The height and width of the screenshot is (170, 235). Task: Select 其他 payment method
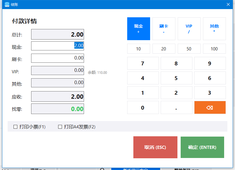pos(214,29)
